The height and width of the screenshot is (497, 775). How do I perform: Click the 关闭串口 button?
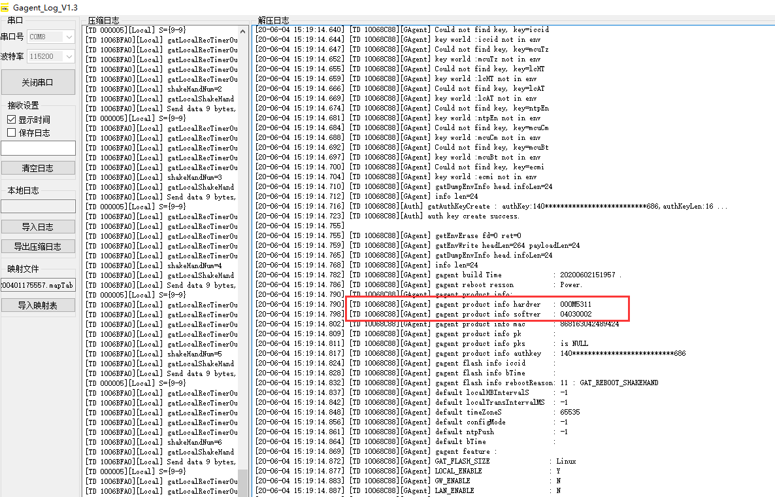pos(38,82)
